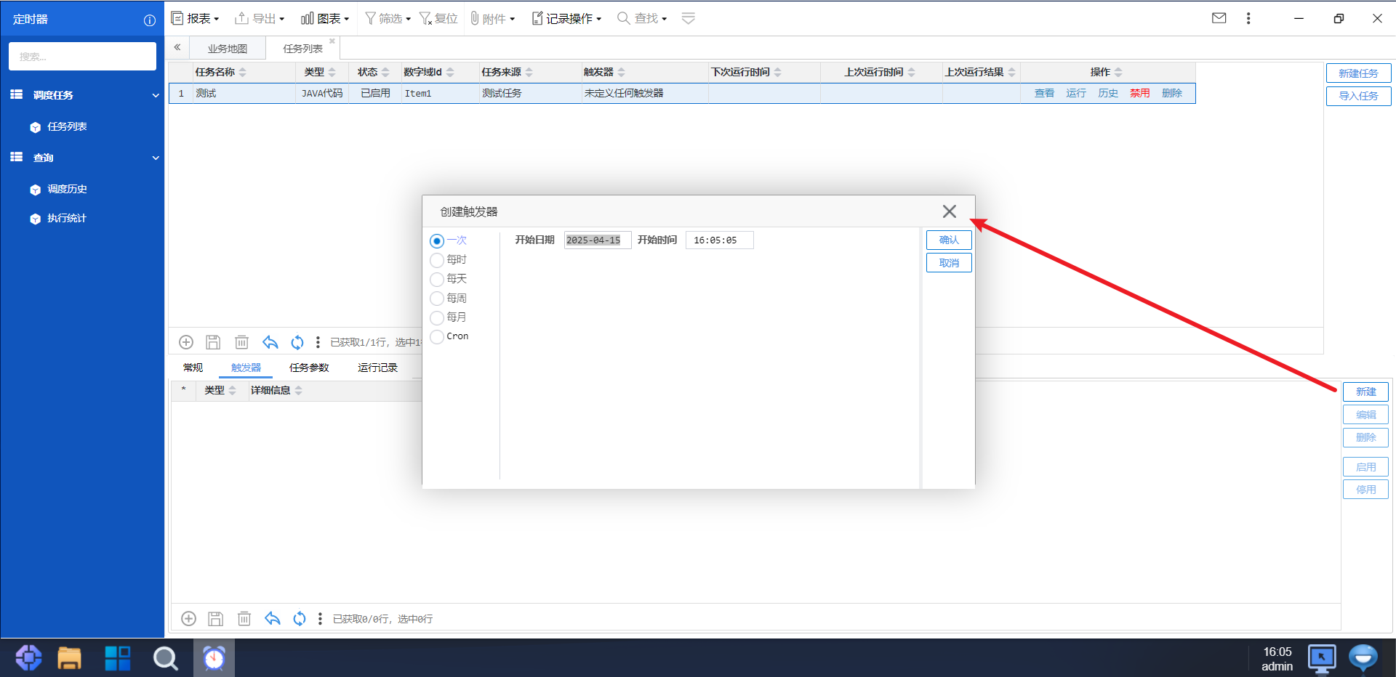Open more options dots in trigger panel toolbar
The image size is (1396, 677).
pos(320,619)
